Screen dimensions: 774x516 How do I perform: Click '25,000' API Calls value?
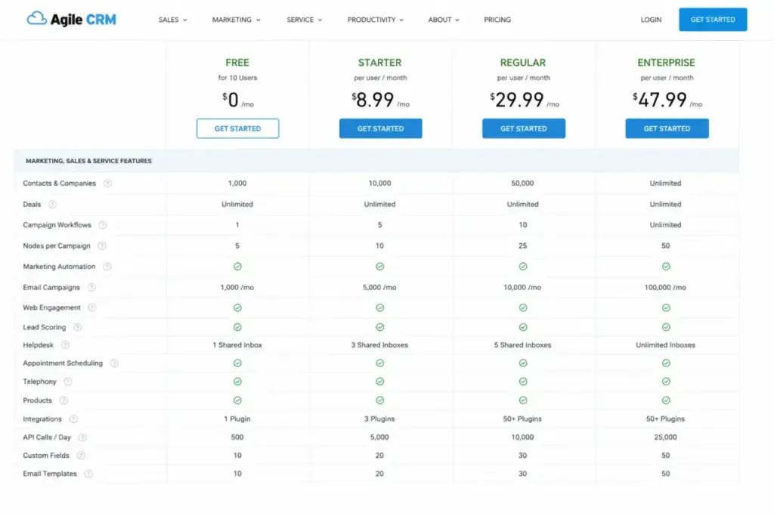click(x=665, y=437)
